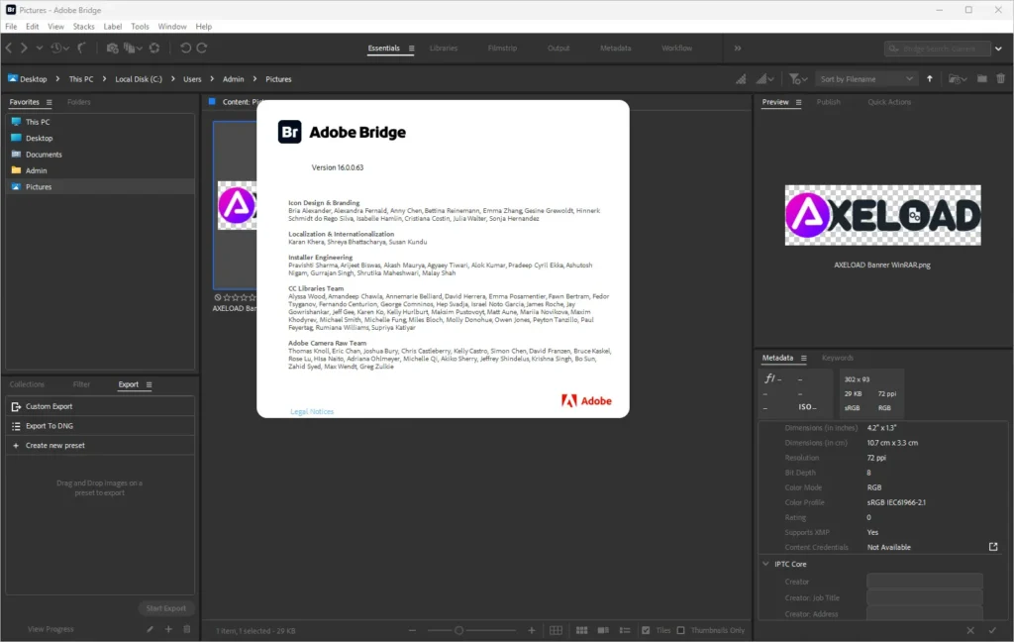The height and width of the screenshot is (642, 1014).
Task: Open Get Photos from Camera
Action: point(113,47)
